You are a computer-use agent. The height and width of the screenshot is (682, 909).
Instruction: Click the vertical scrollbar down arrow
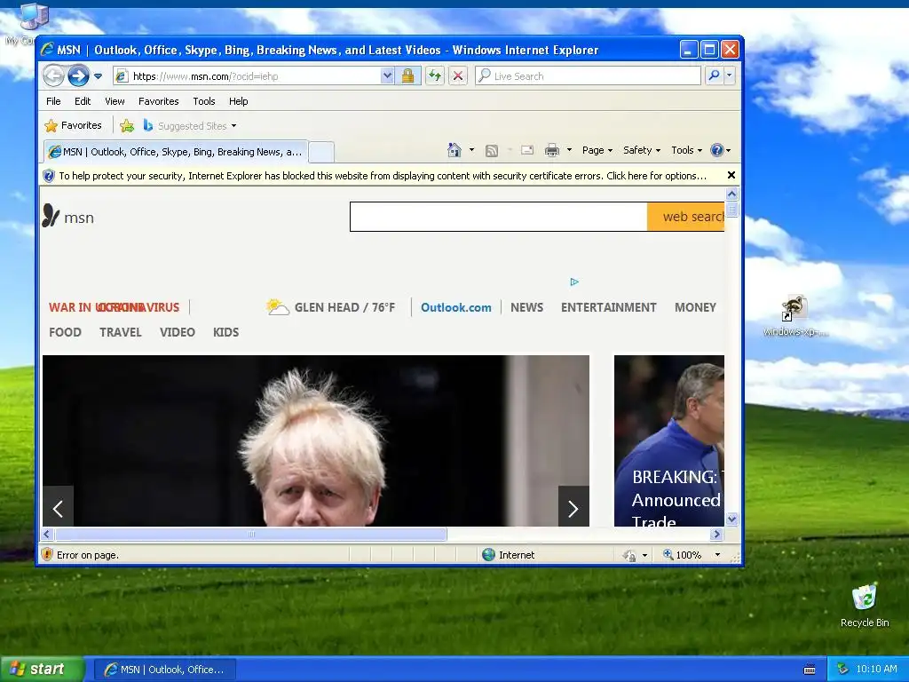tap(731, 519)
